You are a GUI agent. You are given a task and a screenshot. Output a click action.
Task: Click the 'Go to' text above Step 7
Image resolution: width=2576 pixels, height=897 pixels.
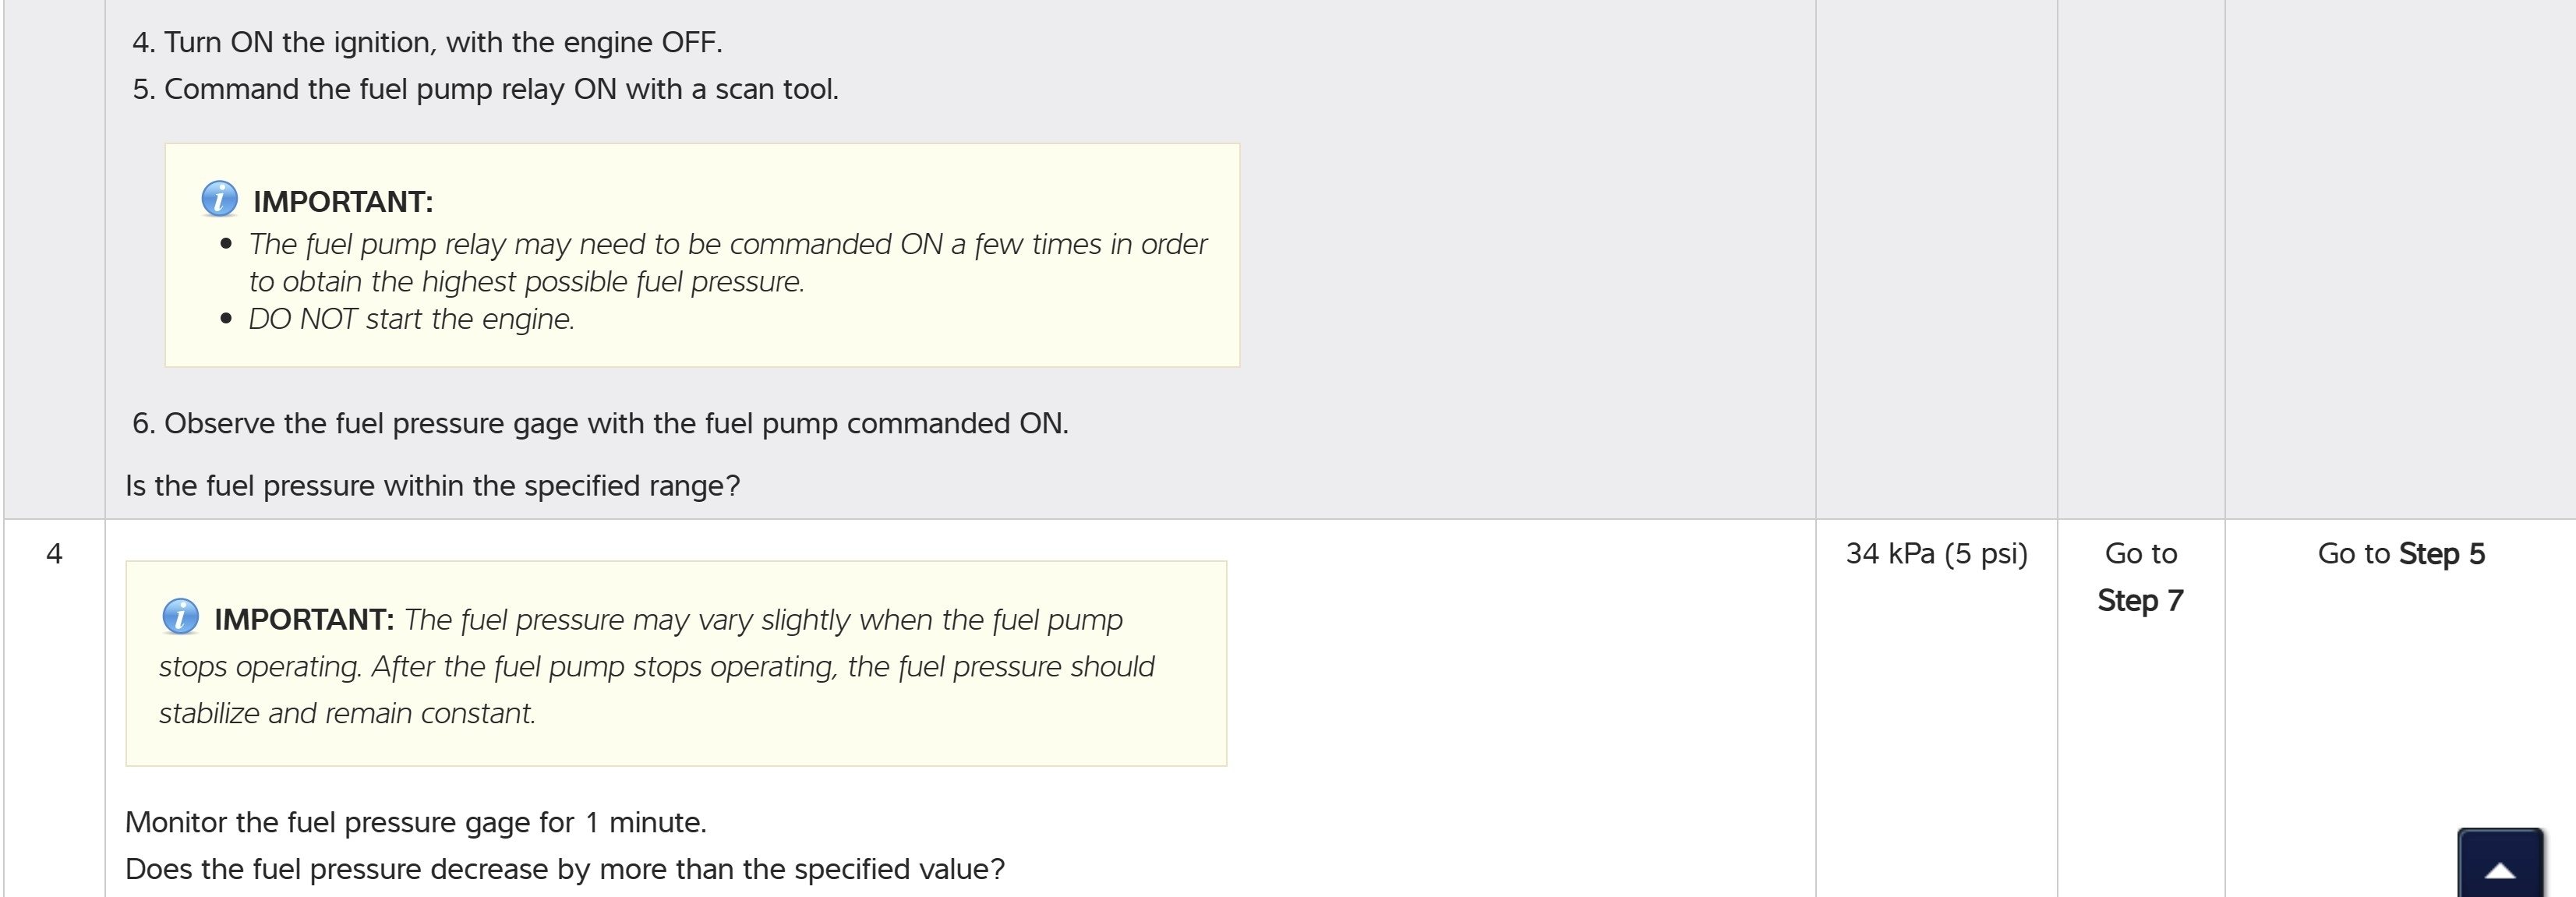[2140, 554]
